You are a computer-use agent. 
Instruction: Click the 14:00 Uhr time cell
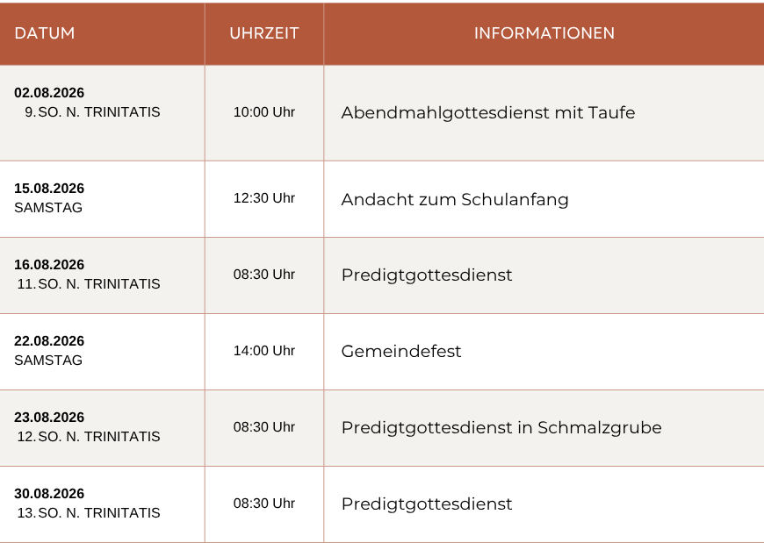(x=264, y=351)
